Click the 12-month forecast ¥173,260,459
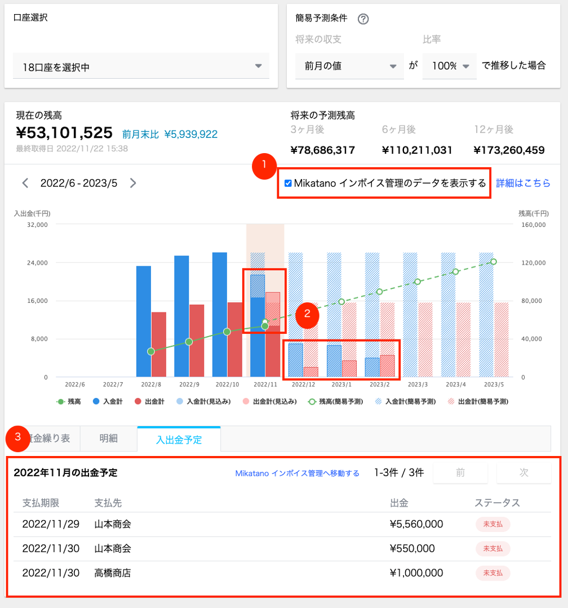 tap(509, 150)
